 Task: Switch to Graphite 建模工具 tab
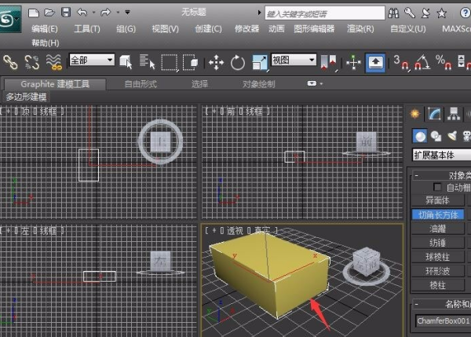[55, 84]
